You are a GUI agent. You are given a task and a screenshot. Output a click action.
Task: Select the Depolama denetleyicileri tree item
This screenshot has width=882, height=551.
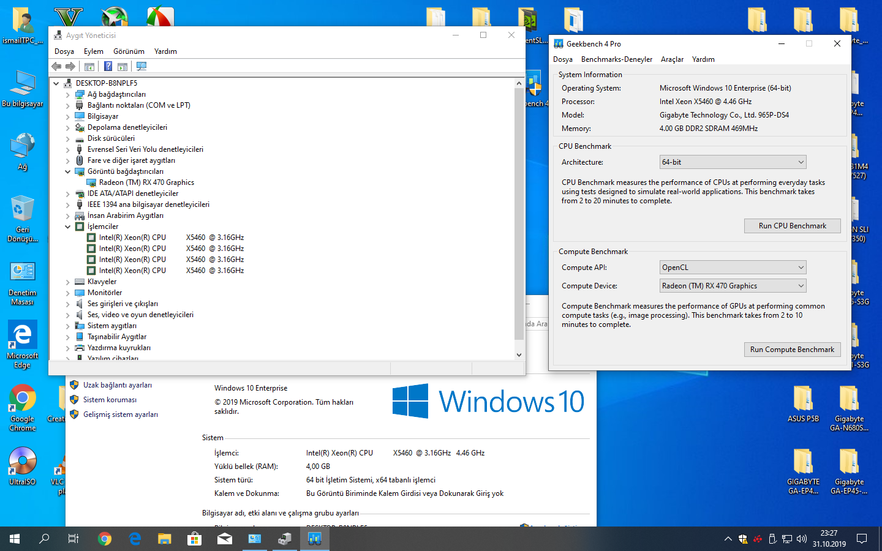[127, 127]
